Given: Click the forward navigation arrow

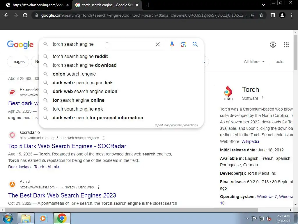Looking at the screenshot, I should click(16, 15).
